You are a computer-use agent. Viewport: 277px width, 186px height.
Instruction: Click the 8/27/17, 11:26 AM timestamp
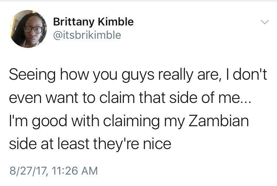(54, 171)
